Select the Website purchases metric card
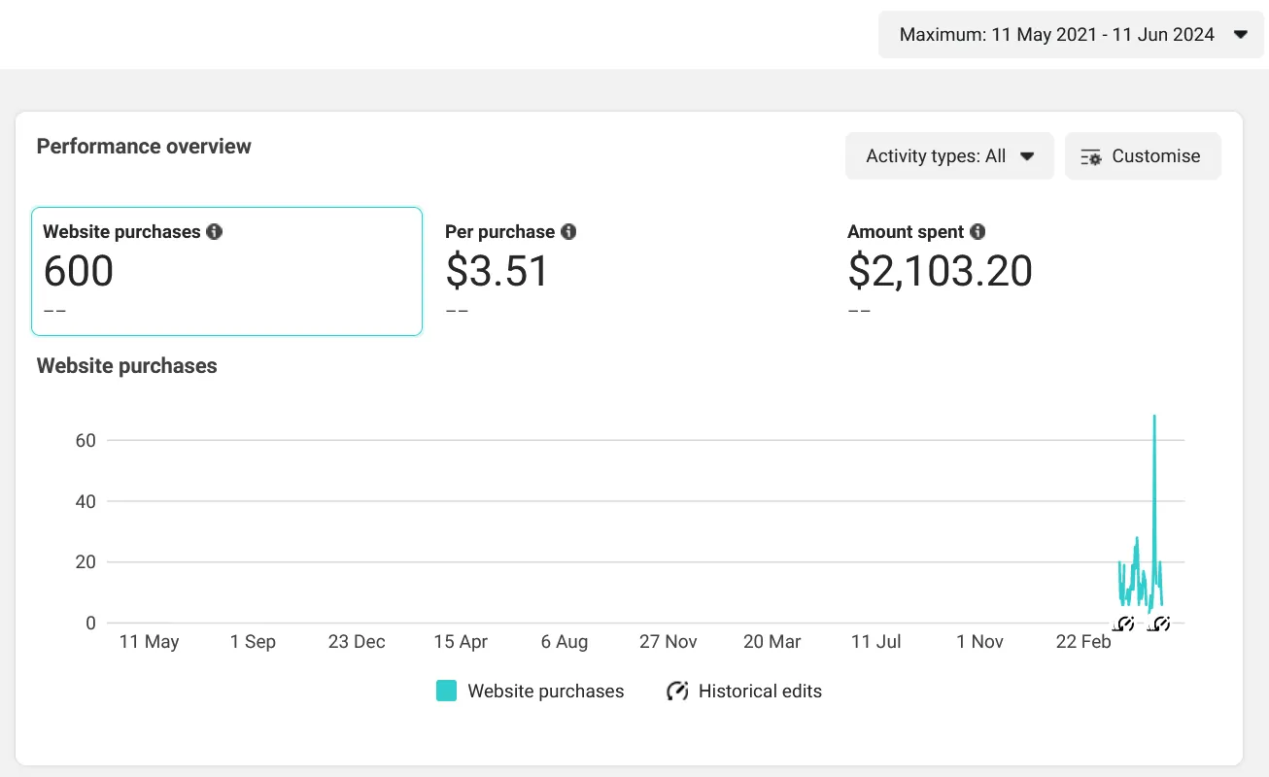The height and width of the screenshot is (777, 1269). pyautogui.click(x=226, y=271)
